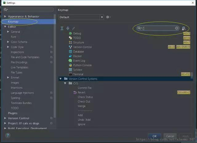
Task: Open the Font settings page
Action: [14, 37]
